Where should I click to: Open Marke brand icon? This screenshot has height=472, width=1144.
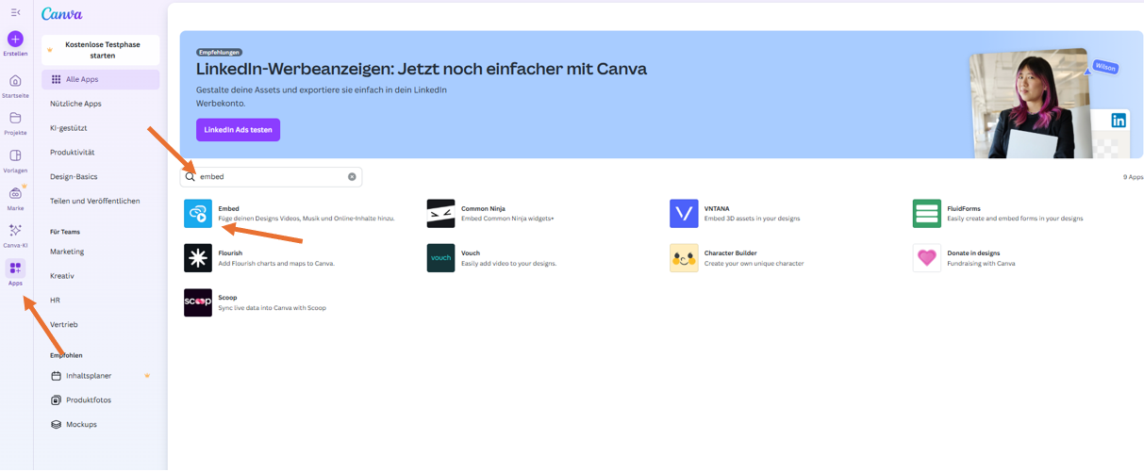point(15,193)
